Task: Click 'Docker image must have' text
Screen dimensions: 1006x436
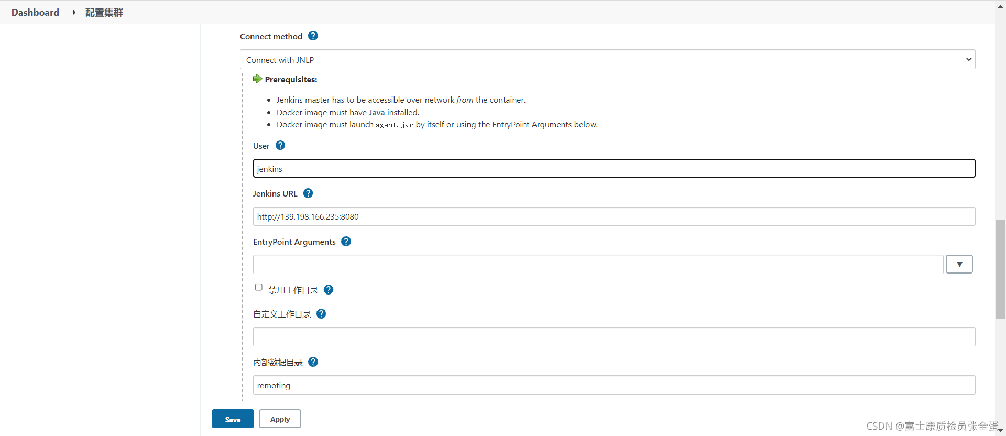Action: click(x=321, y=112)
